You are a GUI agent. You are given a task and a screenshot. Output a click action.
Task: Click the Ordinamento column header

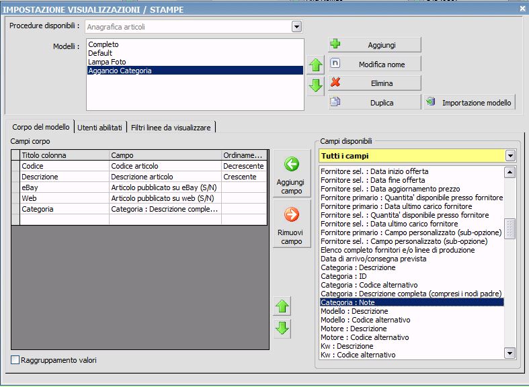[244, 155]
